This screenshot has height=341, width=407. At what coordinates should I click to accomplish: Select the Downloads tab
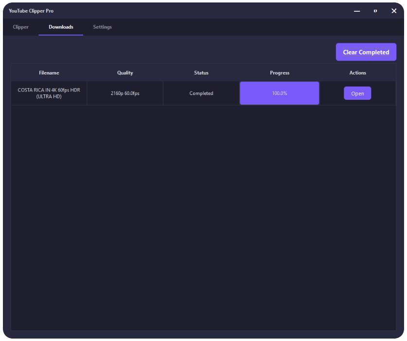[61, 27]
